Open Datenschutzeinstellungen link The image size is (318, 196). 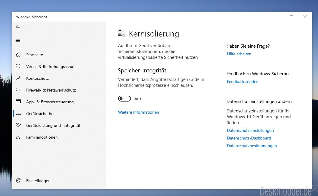coord(251,130)
